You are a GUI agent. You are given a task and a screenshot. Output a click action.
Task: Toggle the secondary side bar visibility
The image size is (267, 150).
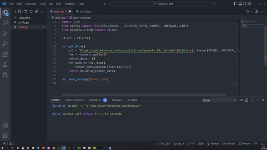point(245,4)
